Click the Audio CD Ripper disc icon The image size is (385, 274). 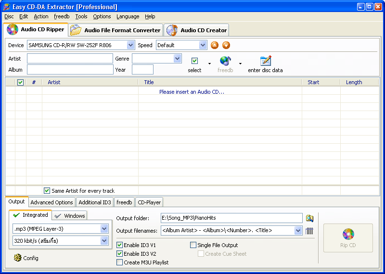click(x=13, y=29)
